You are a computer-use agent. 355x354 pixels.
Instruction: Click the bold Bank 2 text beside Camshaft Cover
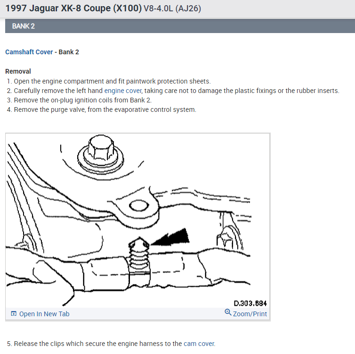(69, 52)
